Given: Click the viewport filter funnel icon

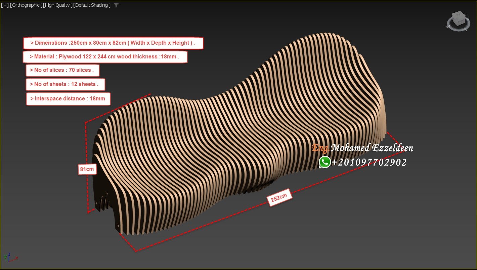Looking at the screenshot, I should coord(116,5).
